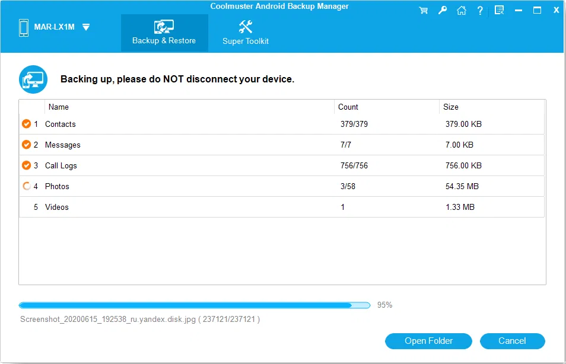
Task: Click the MAR-LX1M device name
Action: click(54, 27)
